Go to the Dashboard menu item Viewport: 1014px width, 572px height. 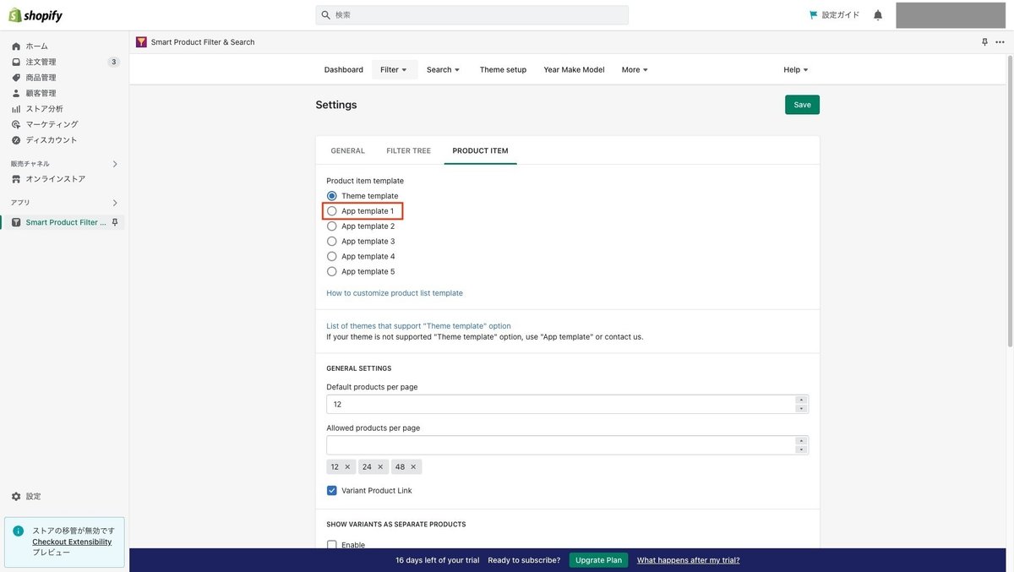click(x=344, y=70)
